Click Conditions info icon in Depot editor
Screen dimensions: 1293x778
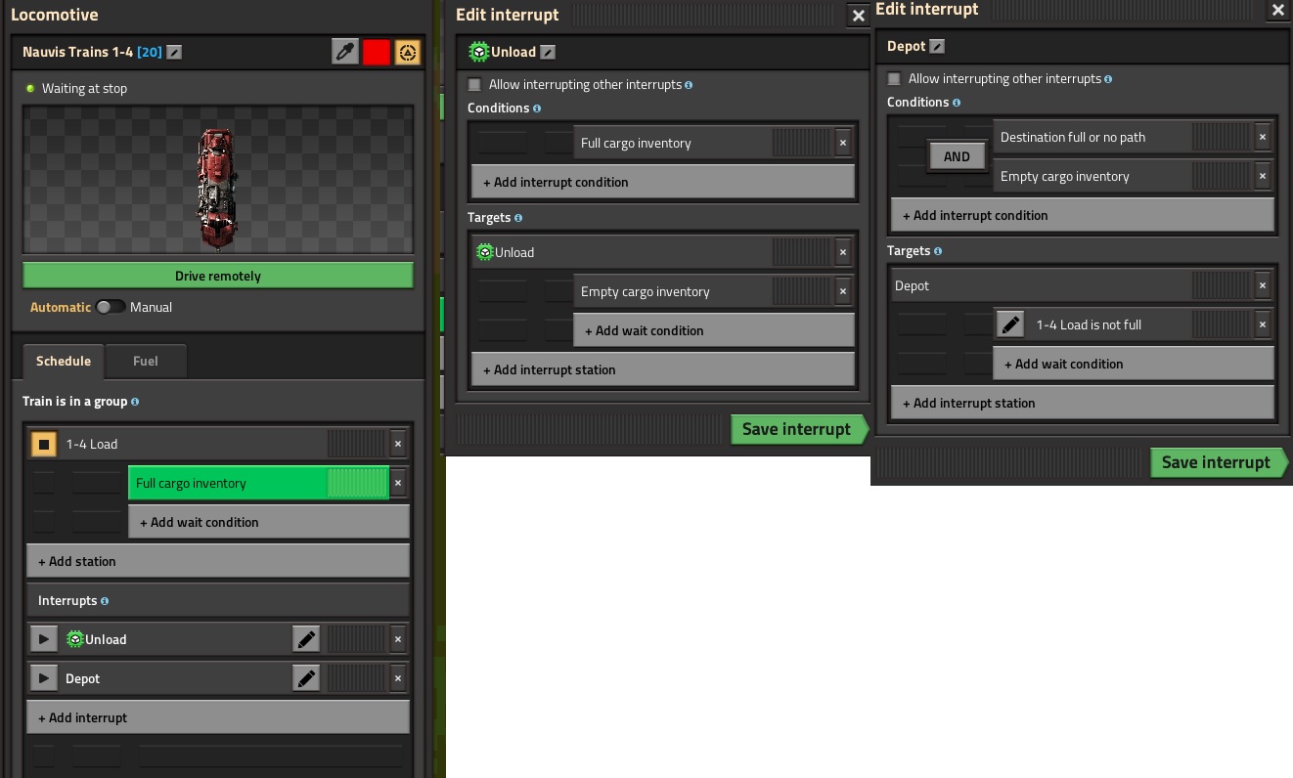[956, 103]
